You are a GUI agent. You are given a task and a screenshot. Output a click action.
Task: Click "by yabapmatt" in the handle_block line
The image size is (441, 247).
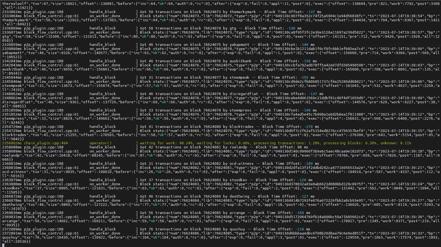(236, 45)
